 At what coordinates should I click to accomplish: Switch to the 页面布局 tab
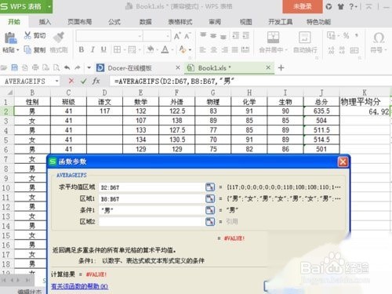(x=80, y=22)
